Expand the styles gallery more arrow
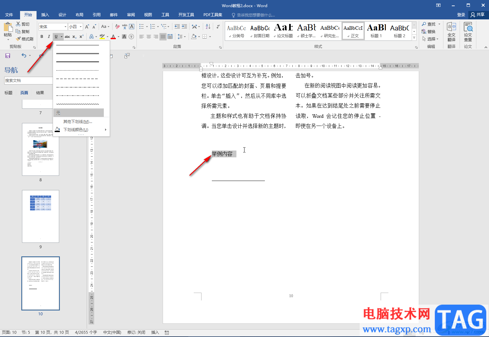 (414, 38)
